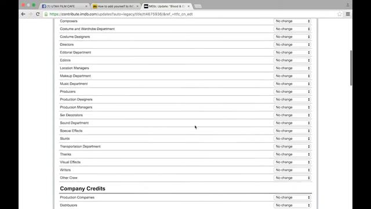Open the Production Designers dropdown
The width and height of the screenshot is (371, 209).
292,99
